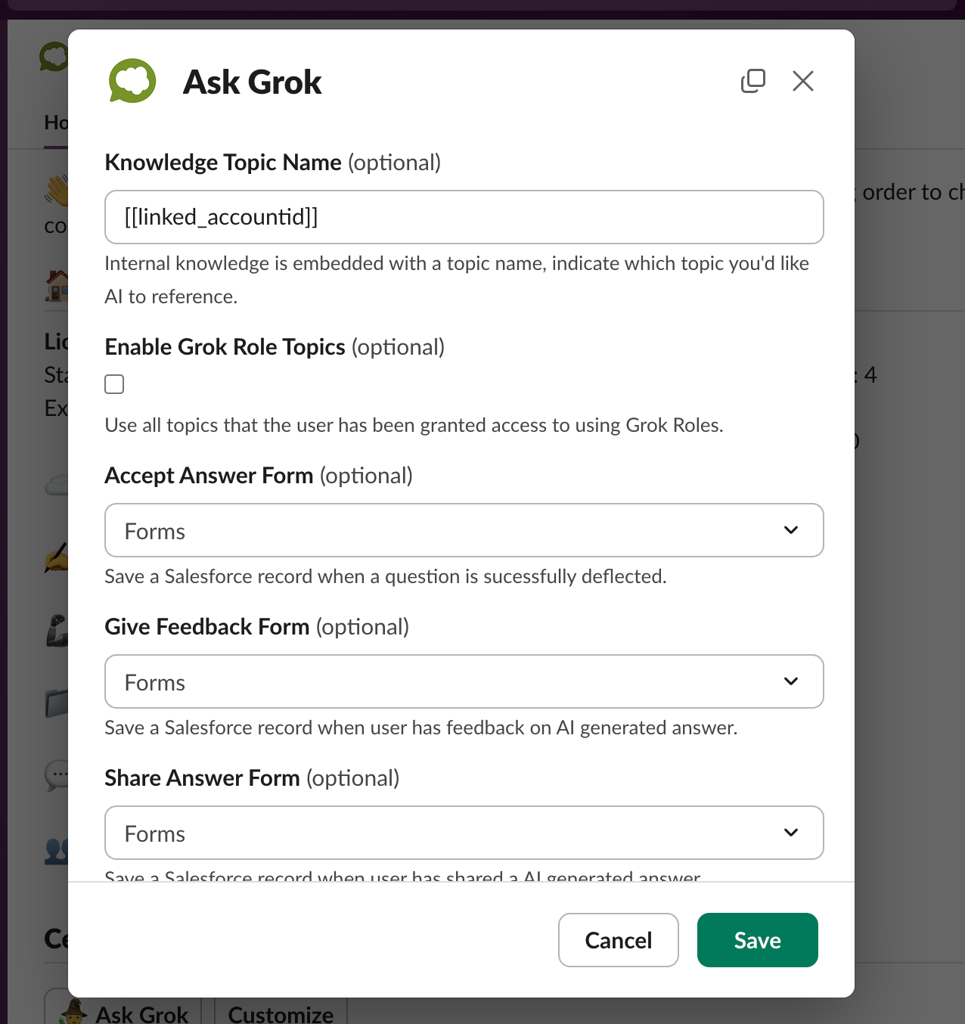This screenshot has height=1024, width=965.
Task: Open the Share Answer Form dropdown
Action: pyautogui.click(x=464, y=833)
